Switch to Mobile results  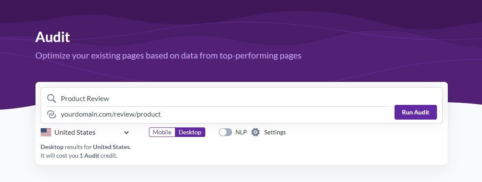(162, 132)
